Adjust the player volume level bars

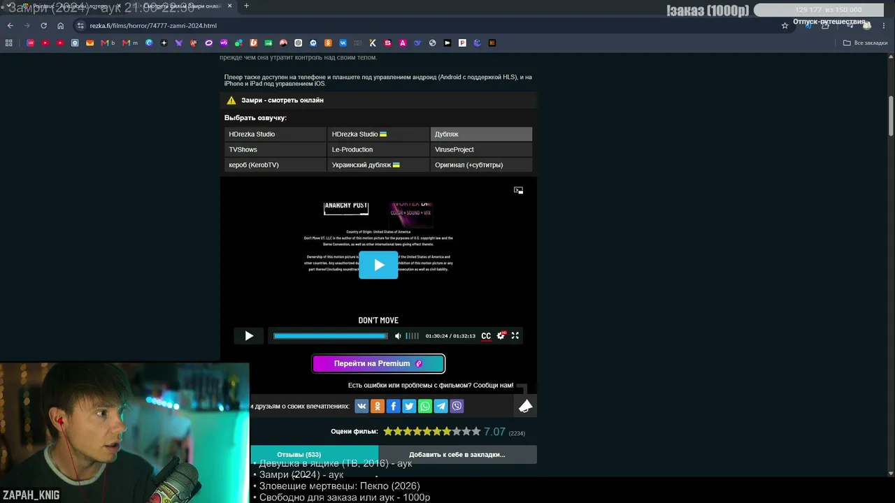coord(413,336)
